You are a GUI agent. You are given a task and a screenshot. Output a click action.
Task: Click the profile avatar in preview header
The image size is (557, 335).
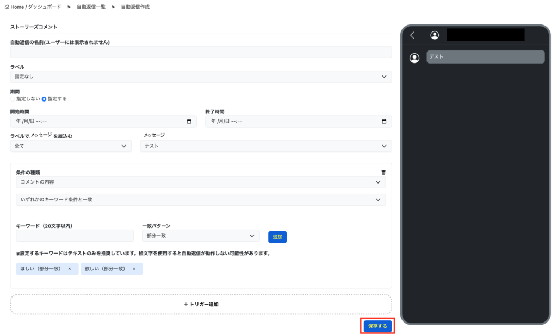[435, 35]
